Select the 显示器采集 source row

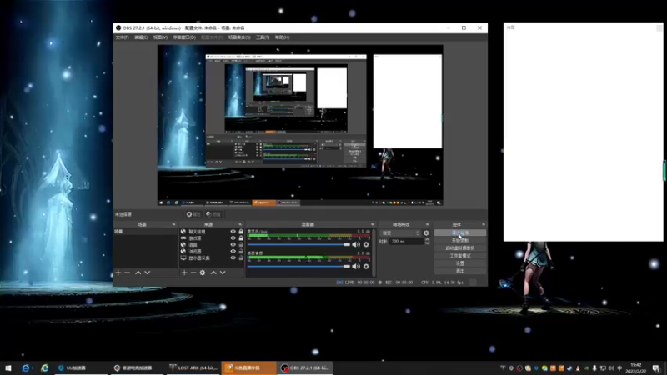tap(212, 258)
